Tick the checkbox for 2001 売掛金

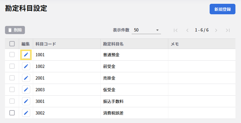[x=12, y=78]
